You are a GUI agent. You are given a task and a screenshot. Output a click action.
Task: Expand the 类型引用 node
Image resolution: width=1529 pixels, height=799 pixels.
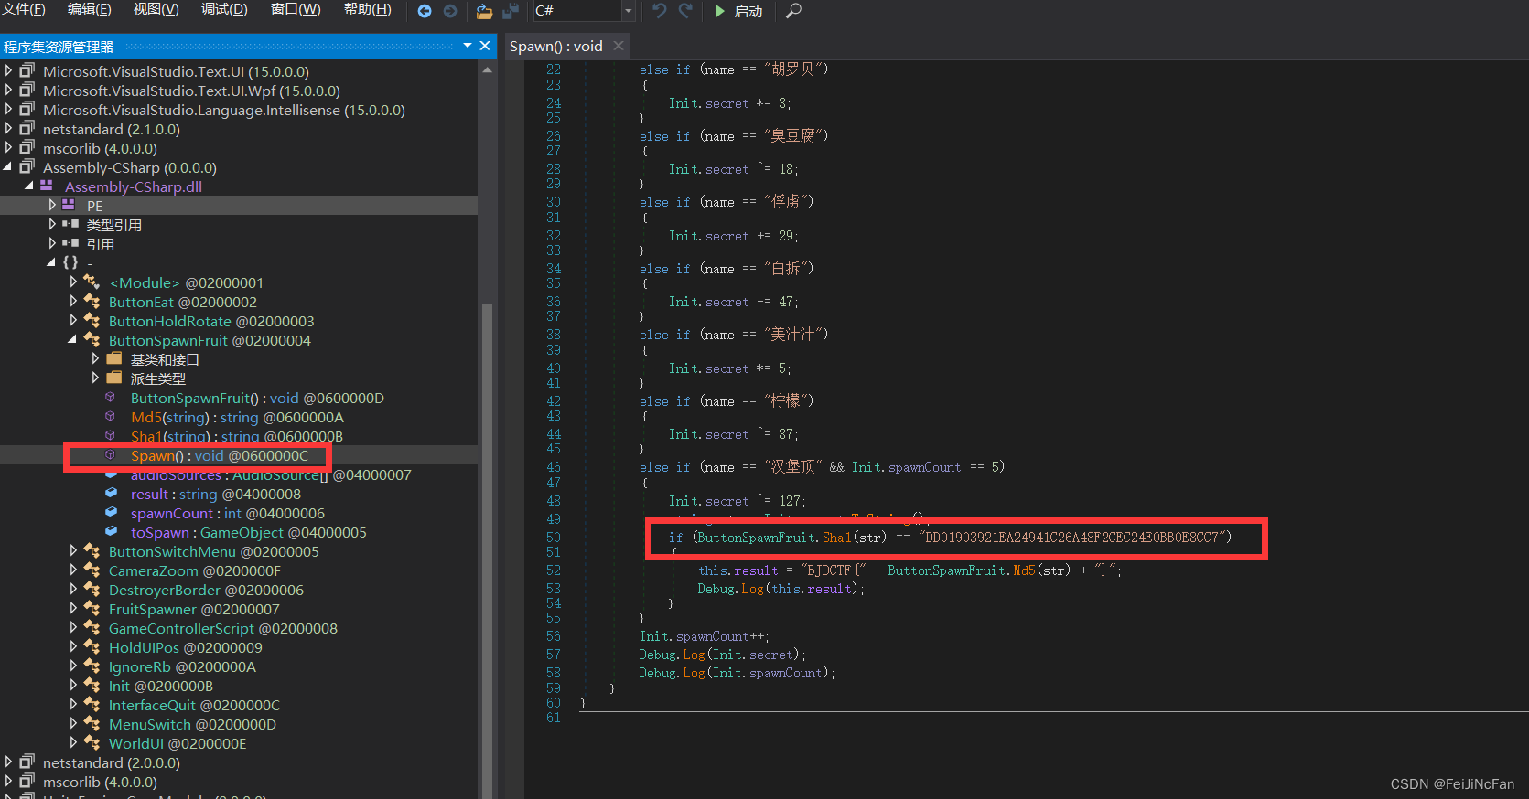coord(52,224)
